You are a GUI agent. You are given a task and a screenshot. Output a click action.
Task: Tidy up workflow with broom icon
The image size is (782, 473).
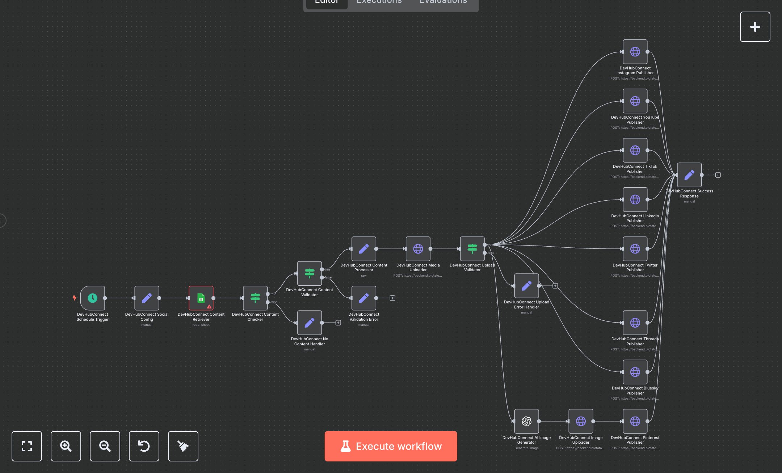(183, 446)
